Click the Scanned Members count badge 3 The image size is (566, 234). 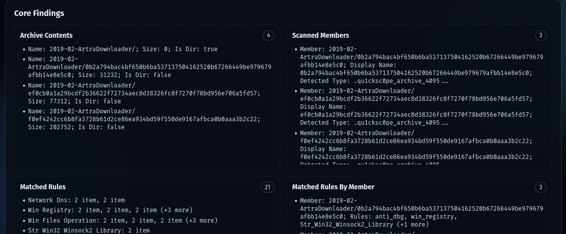(540, 35)
